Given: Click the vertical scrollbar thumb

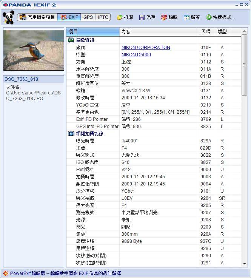Looking at the screenshot, I should click(x=245, y=65).
